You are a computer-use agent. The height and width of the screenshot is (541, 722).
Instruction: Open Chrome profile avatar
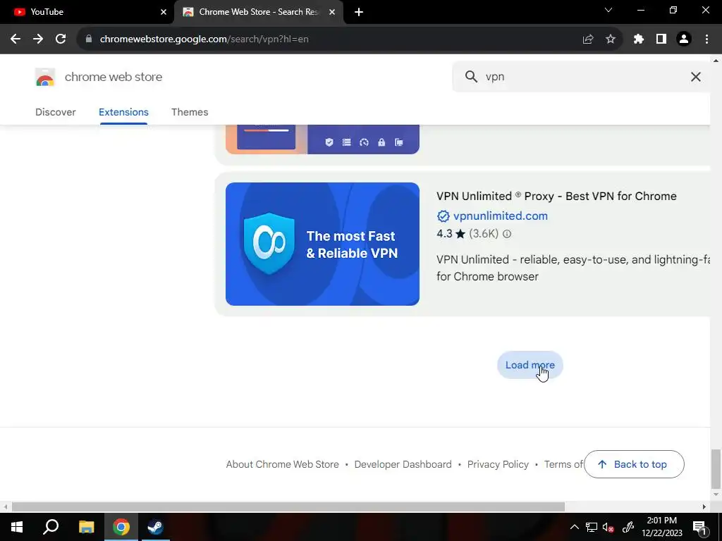684,39
